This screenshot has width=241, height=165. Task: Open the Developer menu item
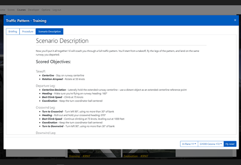point(34,9)
